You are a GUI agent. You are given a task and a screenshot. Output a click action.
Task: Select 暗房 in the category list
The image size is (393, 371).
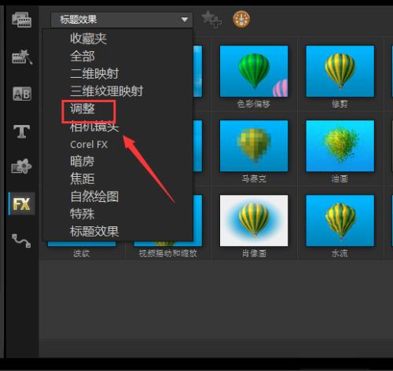tap(82, 161)
